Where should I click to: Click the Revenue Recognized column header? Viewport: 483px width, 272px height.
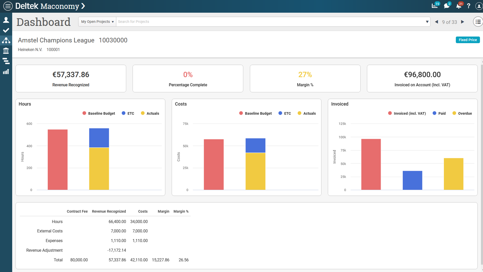[109, 211]
